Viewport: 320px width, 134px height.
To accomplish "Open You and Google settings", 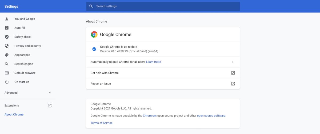I will click(25, 19).
